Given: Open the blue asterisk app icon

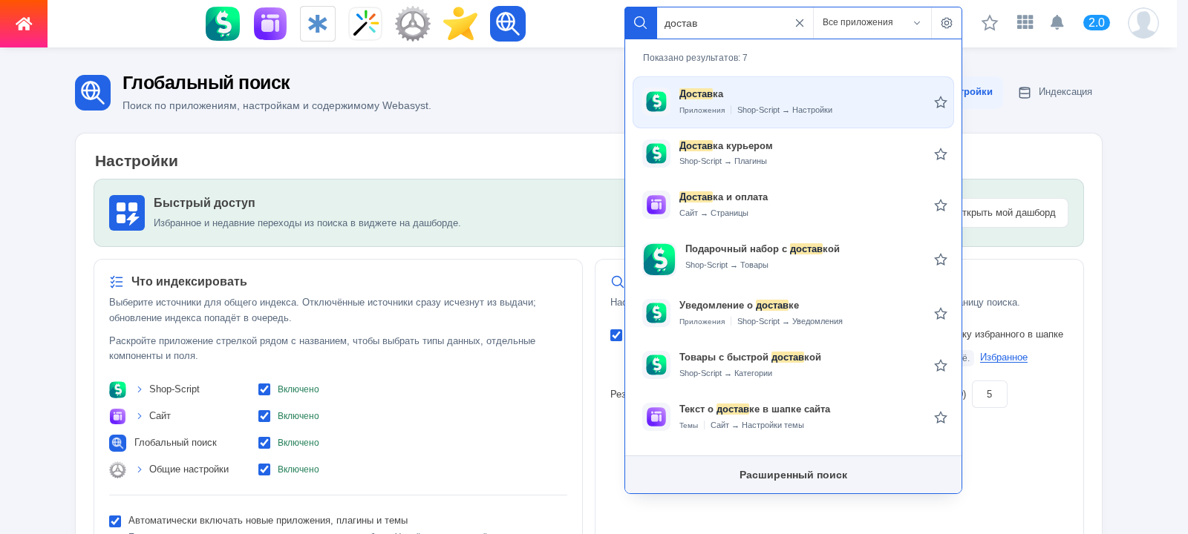Looking at the screenshot, I should coord(318,24).
